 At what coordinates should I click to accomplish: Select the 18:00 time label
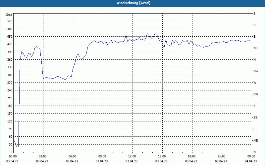(x=192, y=156)
